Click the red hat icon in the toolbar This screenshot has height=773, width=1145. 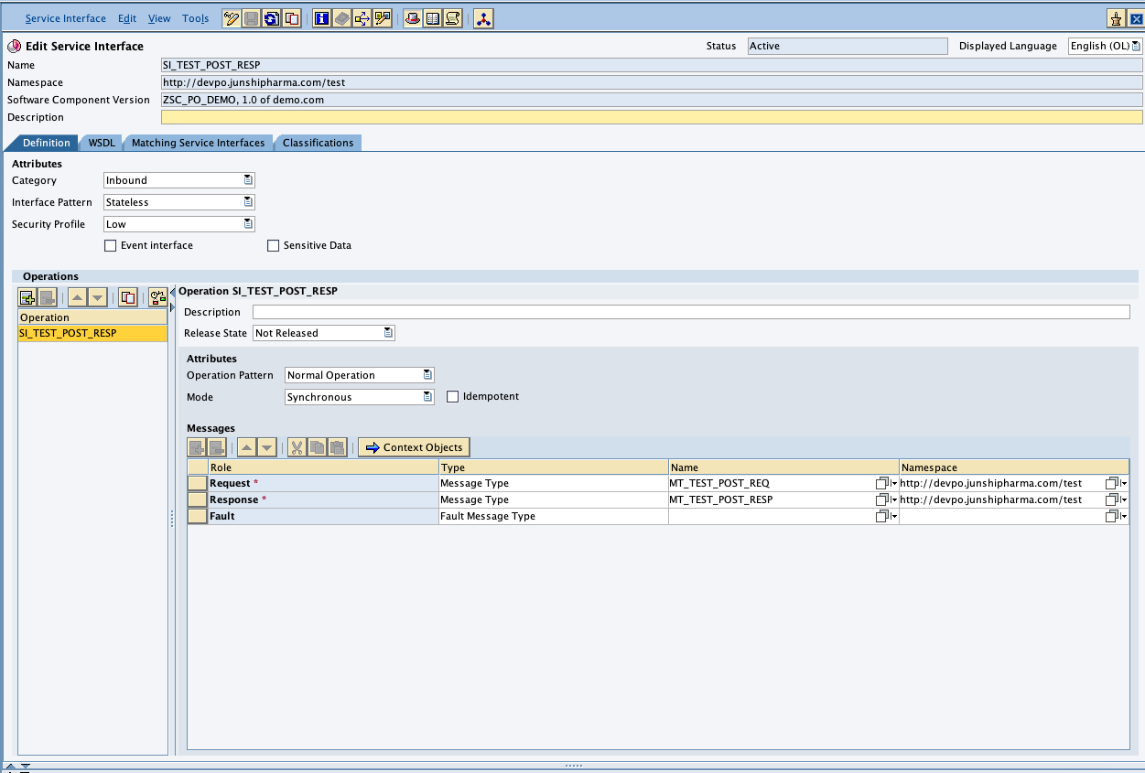click(x=413, y=18)
